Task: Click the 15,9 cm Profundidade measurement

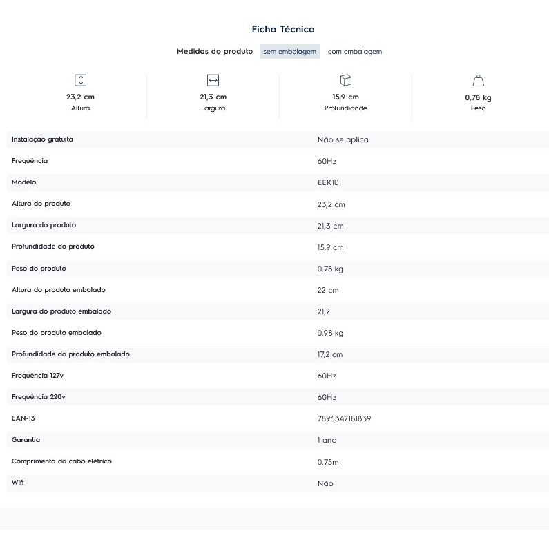Action: click(x=345, y=97)
